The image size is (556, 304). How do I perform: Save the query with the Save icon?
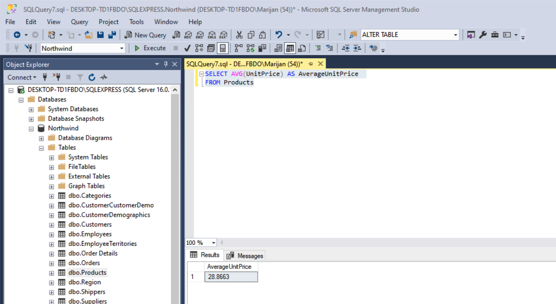tap(100, 35)
